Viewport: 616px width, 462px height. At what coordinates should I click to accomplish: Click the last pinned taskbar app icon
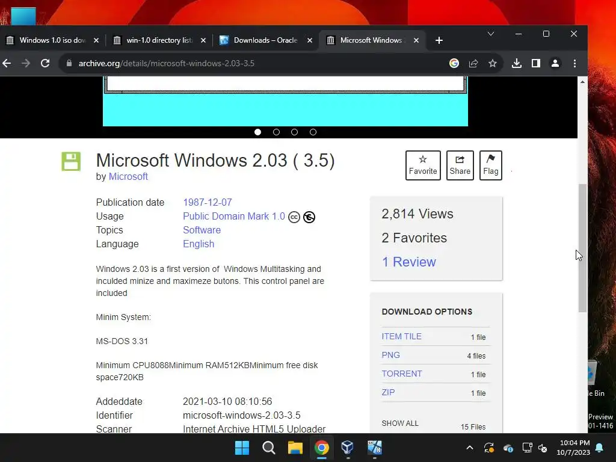point(374,448)
